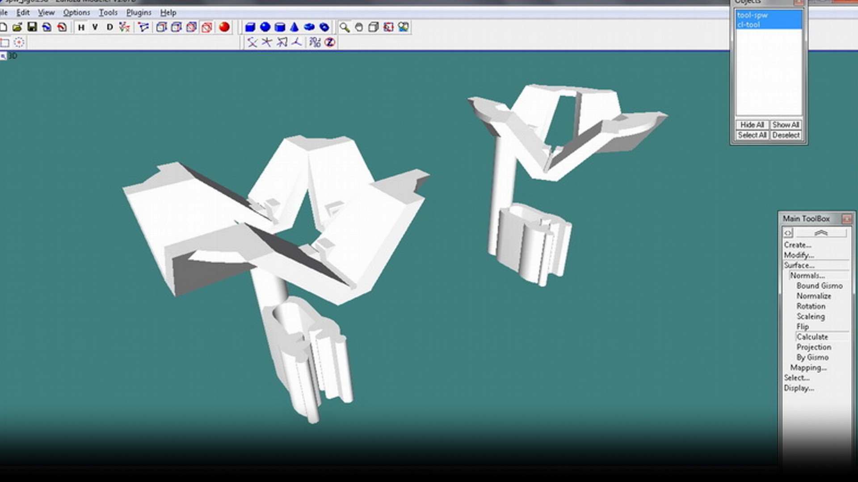
Task: Select tool-spw in Objects list
Action: click(753, 15)
